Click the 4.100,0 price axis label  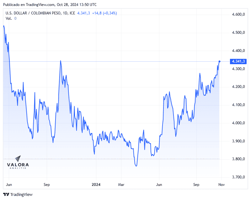click(238, 105)
